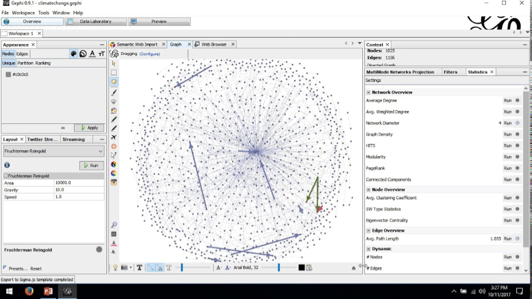Choose the paintbrush tool in graph toolbar

(114, 92)
